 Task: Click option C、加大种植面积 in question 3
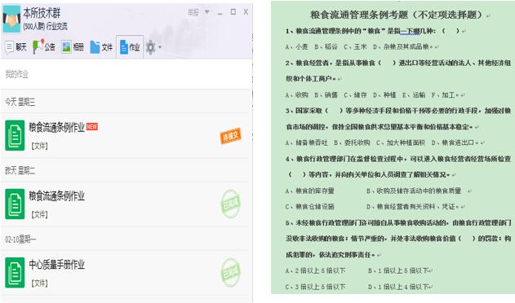401,143
